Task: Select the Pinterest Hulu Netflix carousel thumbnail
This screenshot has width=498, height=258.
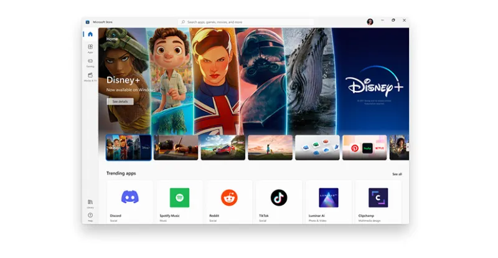Action: click(x=365, y=148)
